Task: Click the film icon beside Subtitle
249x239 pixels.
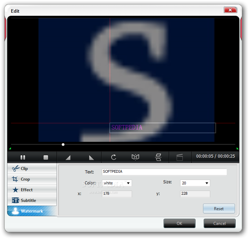Action: [x=15, y=200]
